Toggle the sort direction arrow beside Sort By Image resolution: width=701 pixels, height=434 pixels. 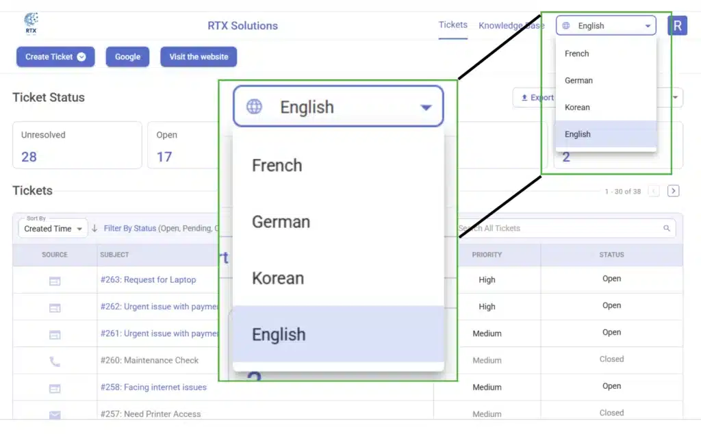click(94, 229)
